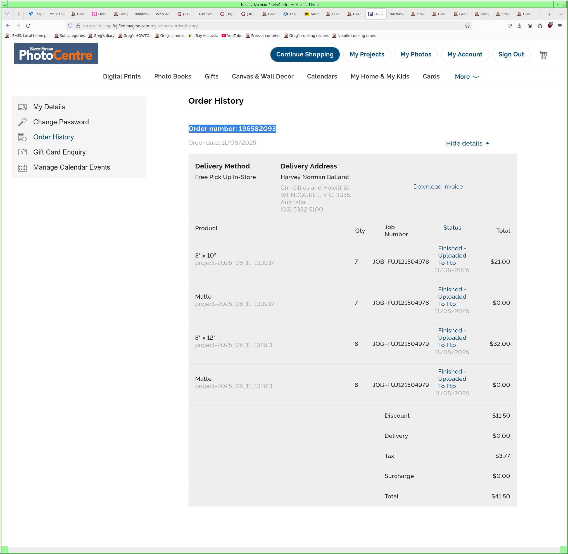Viewport: 568px width, 554px height.
Task: Switch to the /eureka/ browser tab
Action: pos(396,14)
